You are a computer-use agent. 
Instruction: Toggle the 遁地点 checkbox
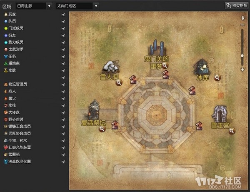point(63,63)
